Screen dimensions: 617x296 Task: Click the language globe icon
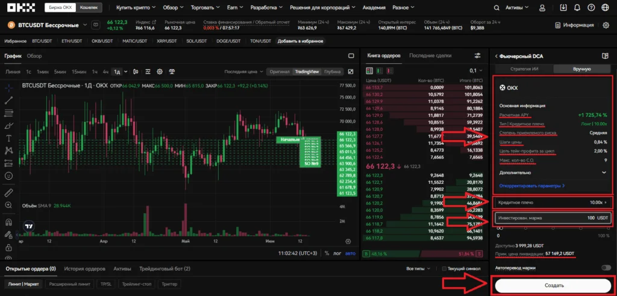point(605,7)
